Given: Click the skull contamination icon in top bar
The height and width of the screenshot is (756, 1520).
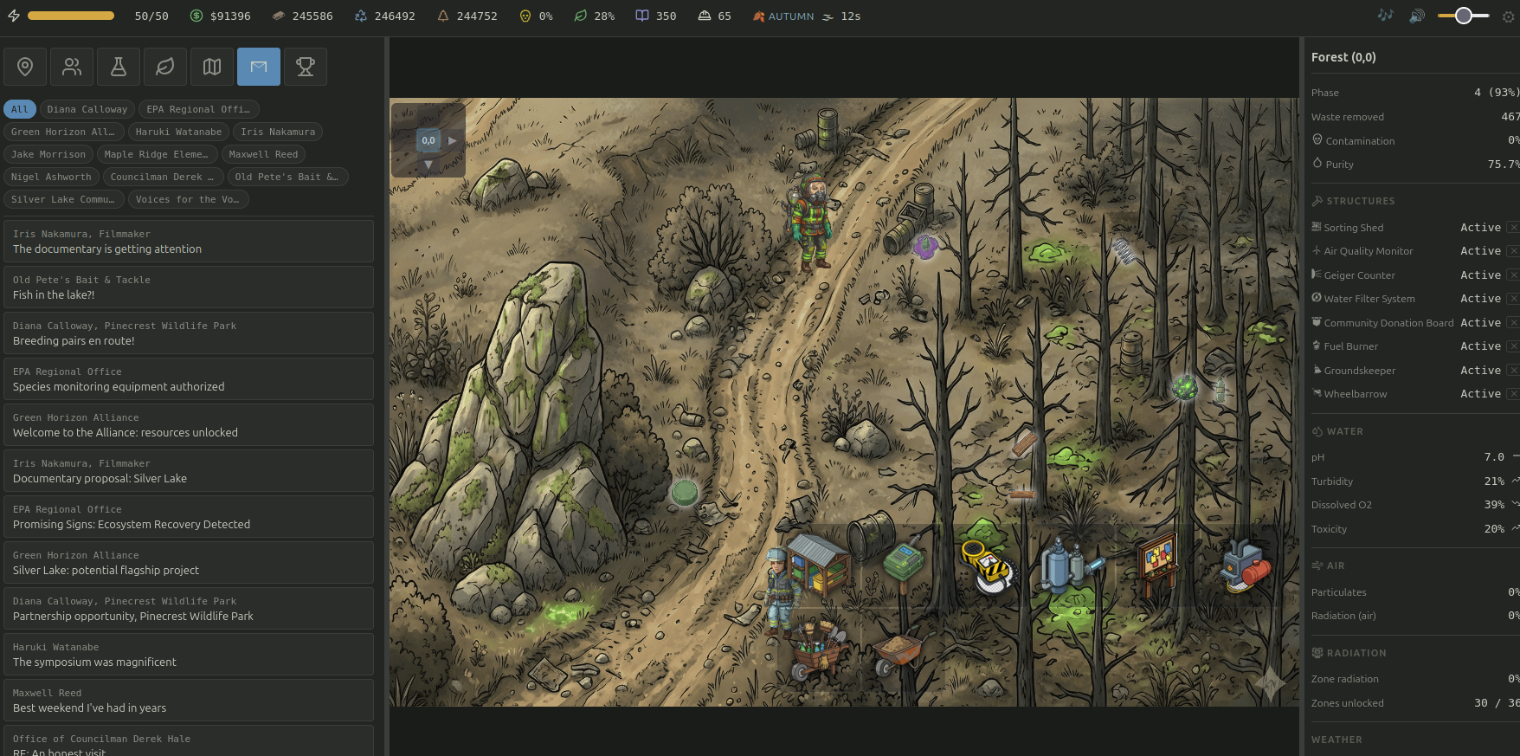Looking at the screenshot, I should [x=525, y=16].
